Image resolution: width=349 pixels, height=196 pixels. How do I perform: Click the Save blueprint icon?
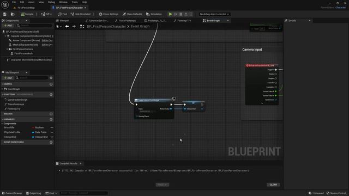5,14
